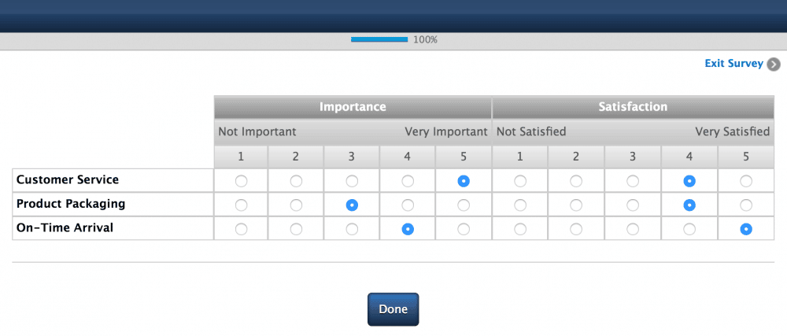Select Importance 2 for On-Time Arrival
The image size is (787, 336).
click(x=296, y=229)
